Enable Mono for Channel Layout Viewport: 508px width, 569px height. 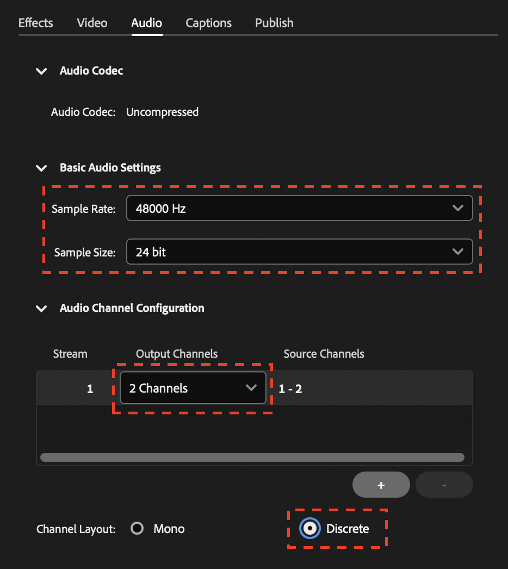coord(137,528)
